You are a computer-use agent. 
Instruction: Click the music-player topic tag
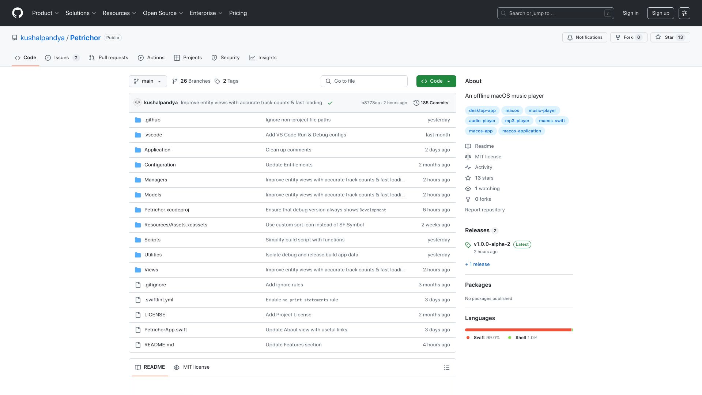point(542,110)
